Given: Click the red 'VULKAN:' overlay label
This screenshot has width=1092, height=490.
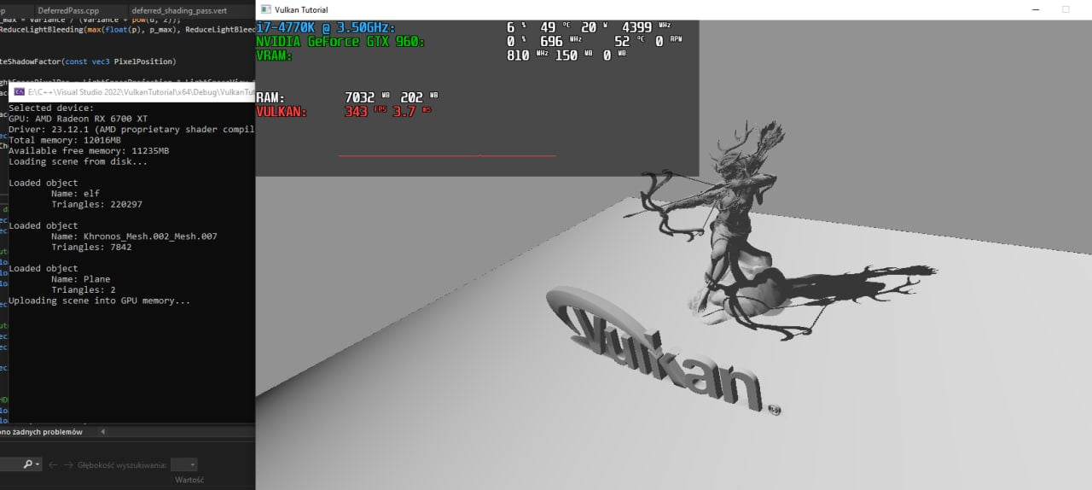Looking at the screenshot, I should [x=282, y=111].
